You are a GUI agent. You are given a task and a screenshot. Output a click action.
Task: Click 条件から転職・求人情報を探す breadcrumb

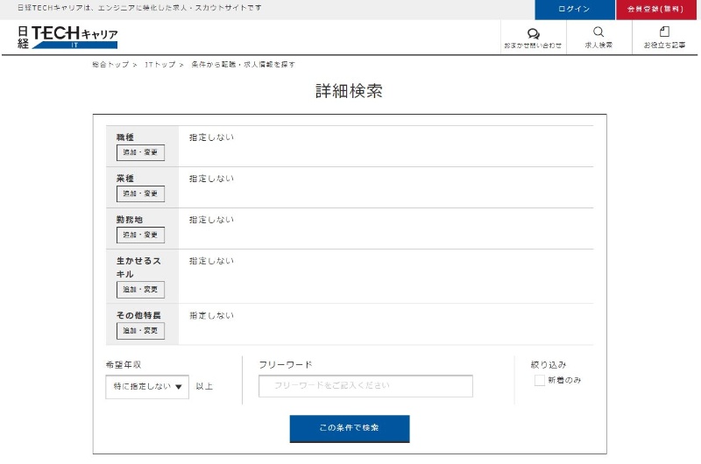(243, 65)
